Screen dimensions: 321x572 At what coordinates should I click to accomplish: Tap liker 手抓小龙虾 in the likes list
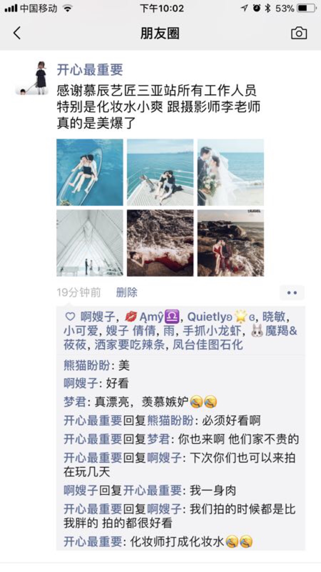[212, 331]
